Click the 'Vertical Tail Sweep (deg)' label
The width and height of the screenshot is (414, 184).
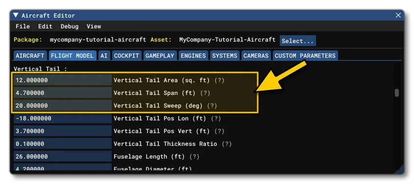(x=158, y=105)
